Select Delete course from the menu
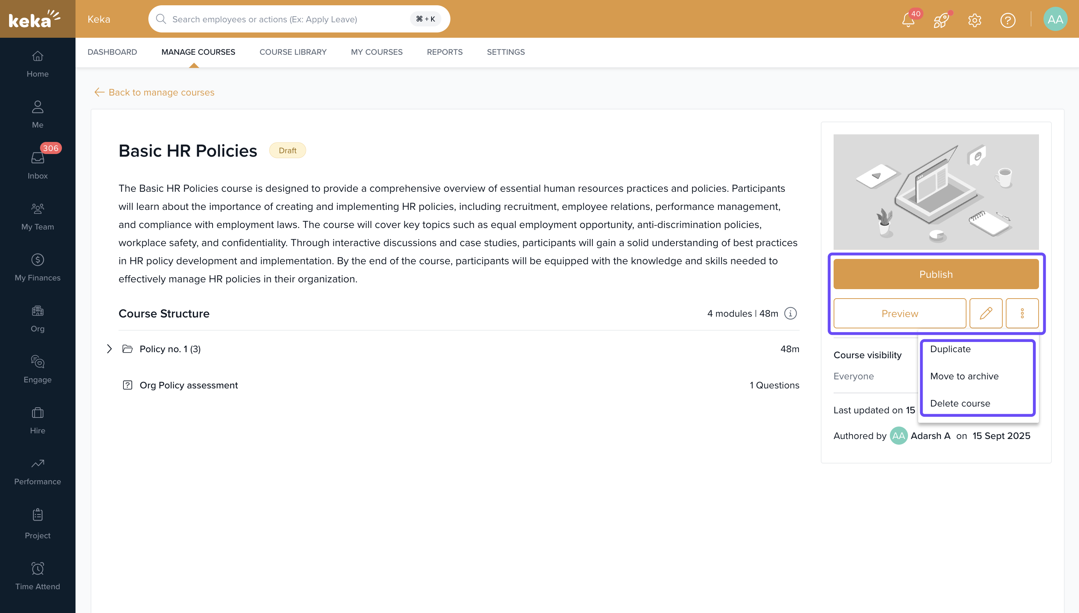1079x613 pixels. coord(960,404)
